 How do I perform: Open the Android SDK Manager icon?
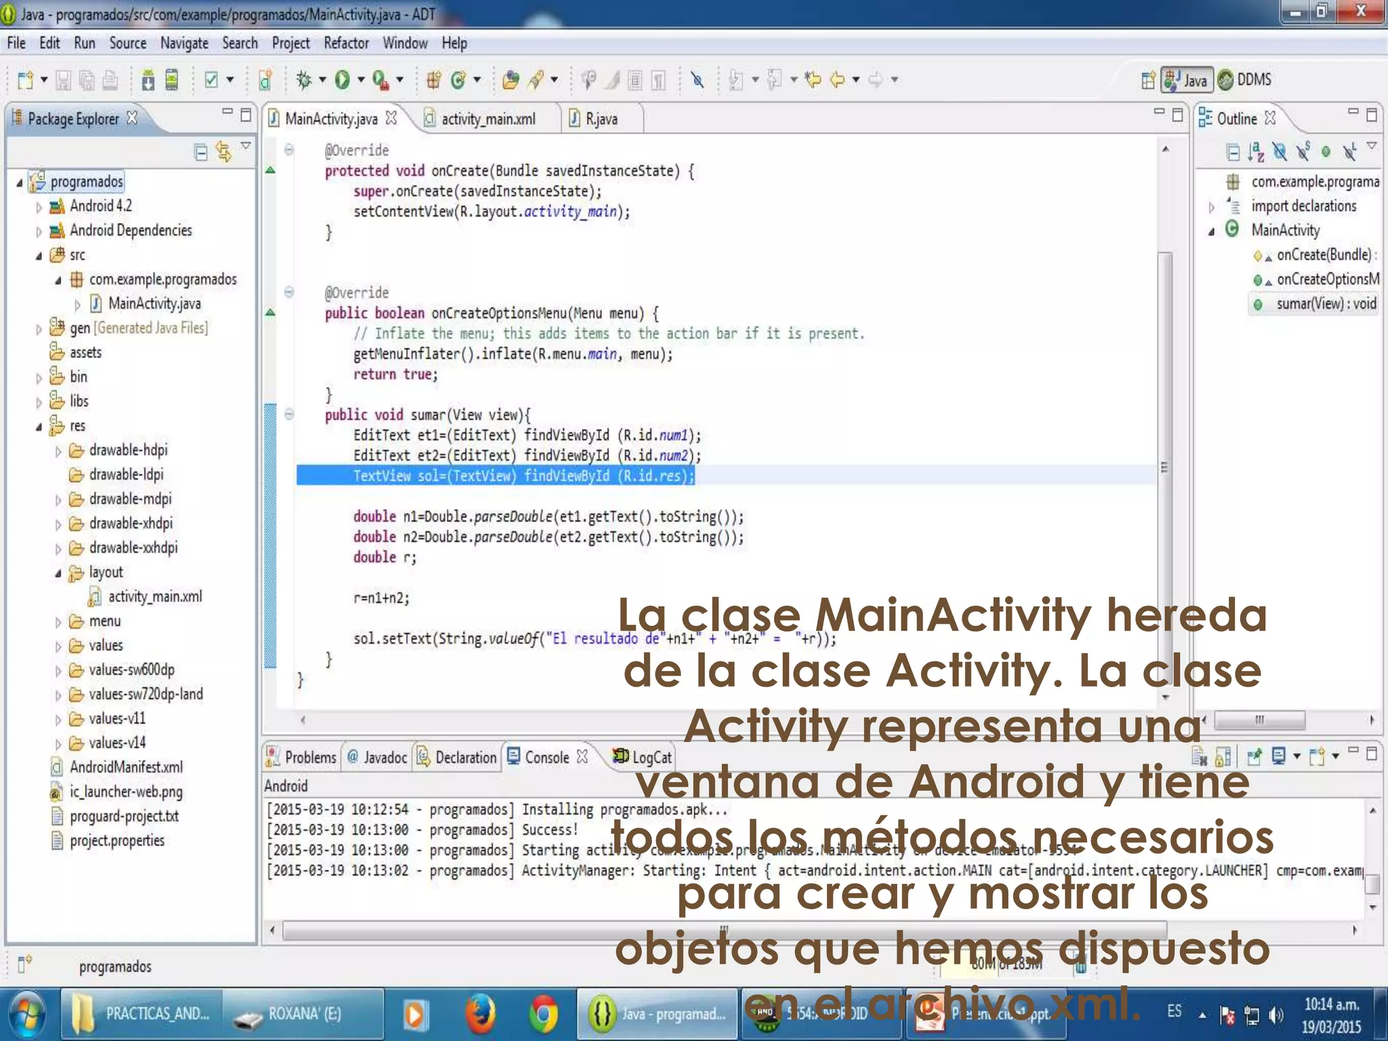[x=148, y=80]
